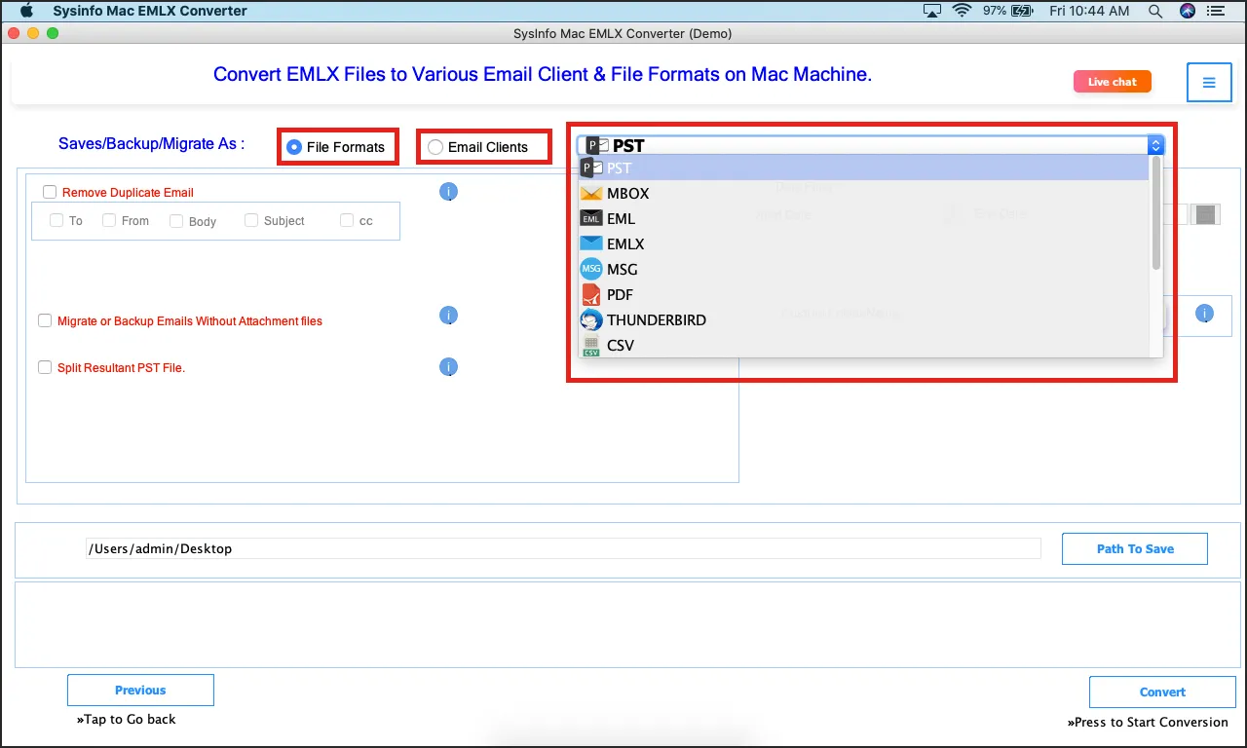Show info for Remove Duplicate Email

click(x=448, y=192)
